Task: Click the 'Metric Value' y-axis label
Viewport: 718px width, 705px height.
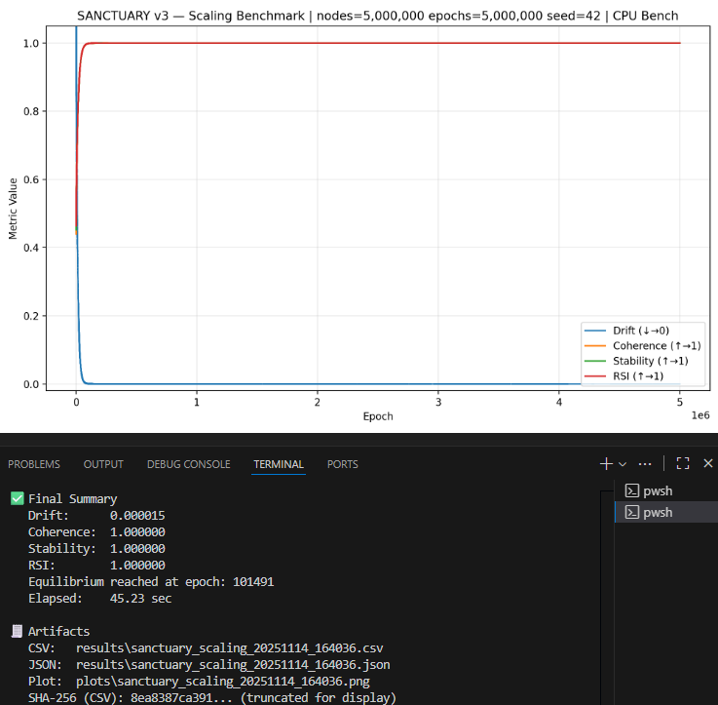Action: [13, 209]
